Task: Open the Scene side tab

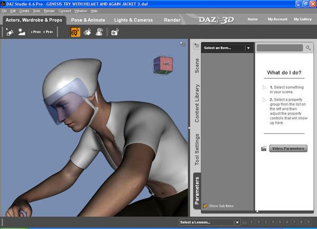Action: (x=197, y=66)
